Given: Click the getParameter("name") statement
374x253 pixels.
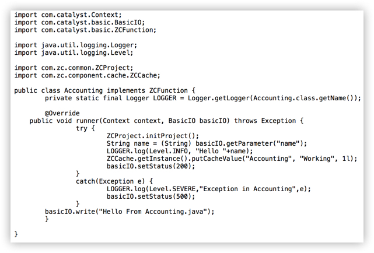Looking at the screenshot, I should pyautogui.click(x=207, y=143).
